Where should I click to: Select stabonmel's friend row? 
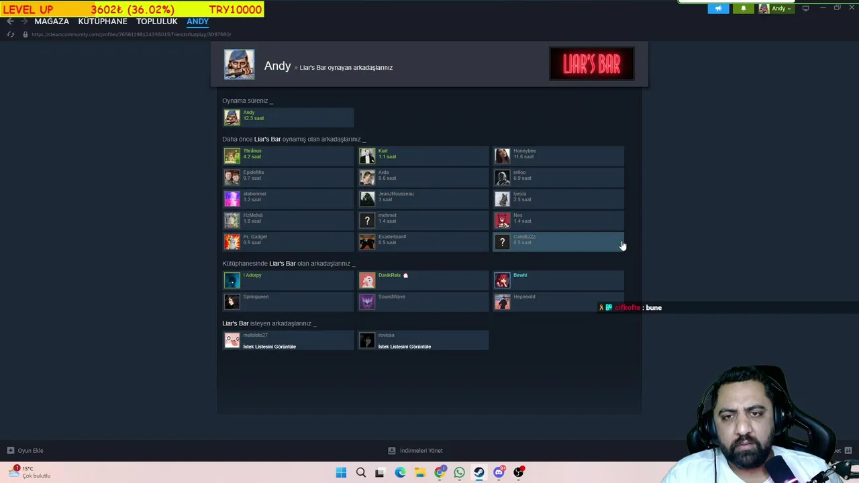coord(289,199)
